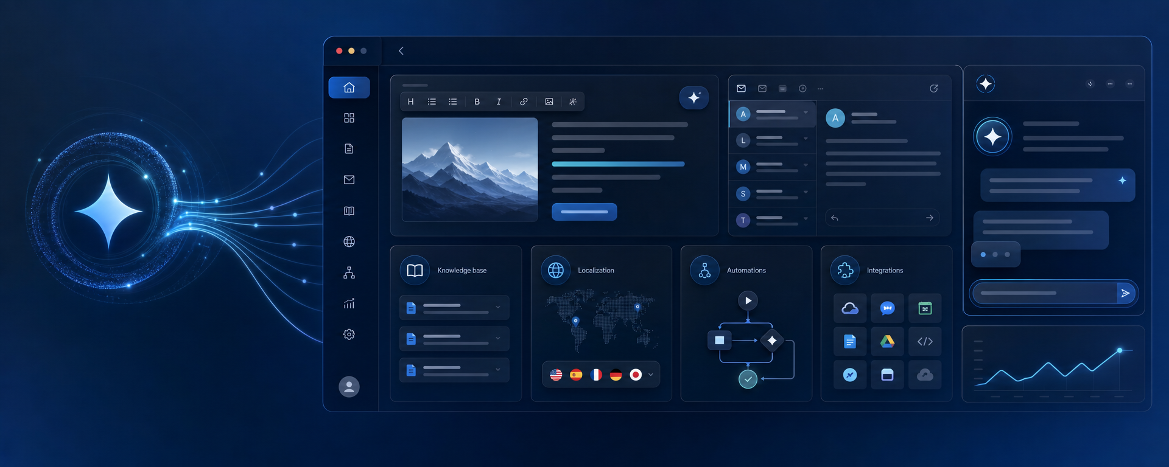Click the reply arrow under the message
The image size is (1169, 467).
[835, 218]
